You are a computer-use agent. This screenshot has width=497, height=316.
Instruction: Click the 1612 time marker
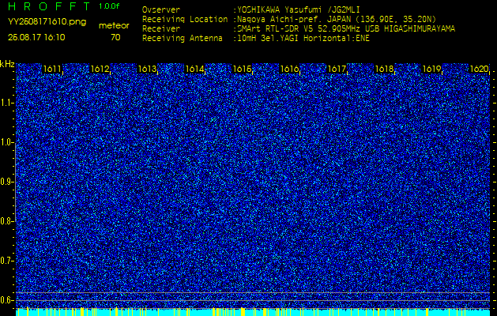tap(100, 69)
